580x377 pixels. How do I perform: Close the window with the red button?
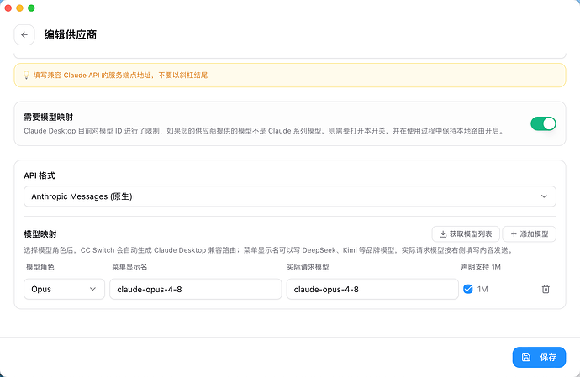(8, 8)
